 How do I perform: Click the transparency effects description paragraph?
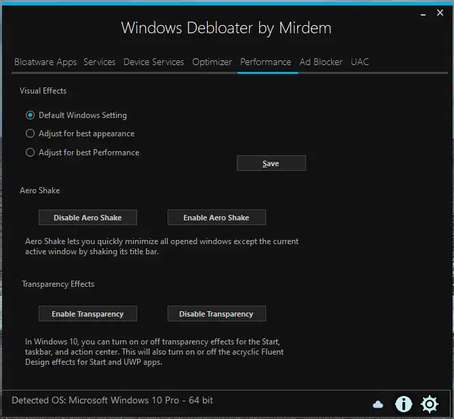(x=154, y=352)
